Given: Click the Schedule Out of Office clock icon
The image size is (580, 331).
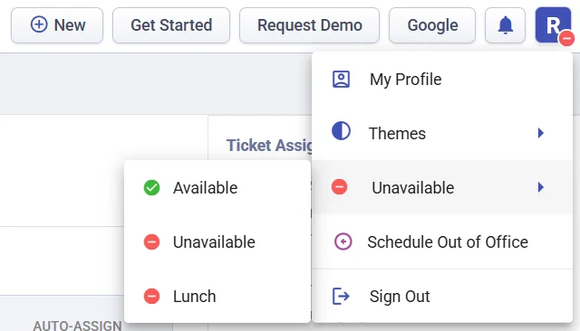Looking at the screenshot, I should (x=343, y=241).
